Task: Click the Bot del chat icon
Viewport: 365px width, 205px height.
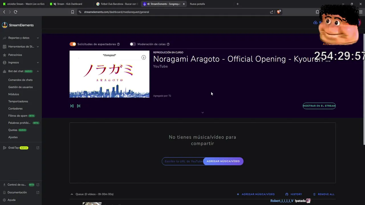Action: pos(5,71)
